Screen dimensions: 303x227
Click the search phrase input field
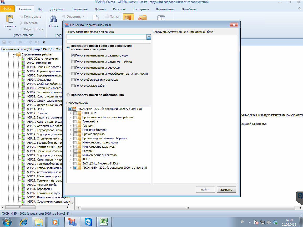107,37
